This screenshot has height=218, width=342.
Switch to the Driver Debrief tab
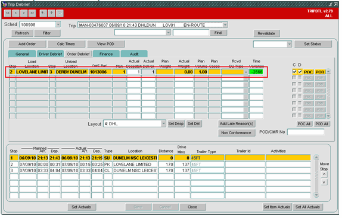coord(51,54)
